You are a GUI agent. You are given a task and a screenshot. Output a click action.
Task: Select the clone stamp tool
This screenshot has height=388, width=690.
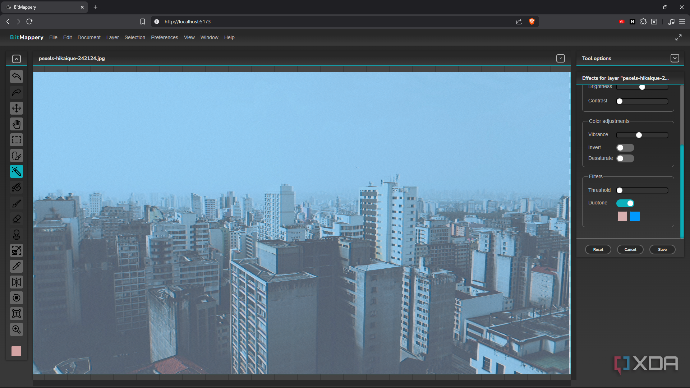pyautogui.click(x=17, y=235)
